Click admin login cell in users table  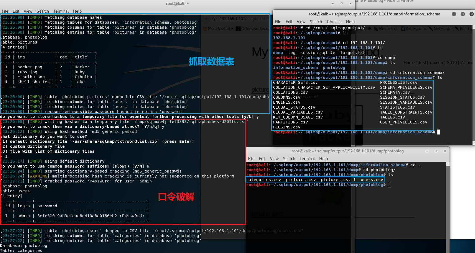pyautogui.click(x=24, y=216)
